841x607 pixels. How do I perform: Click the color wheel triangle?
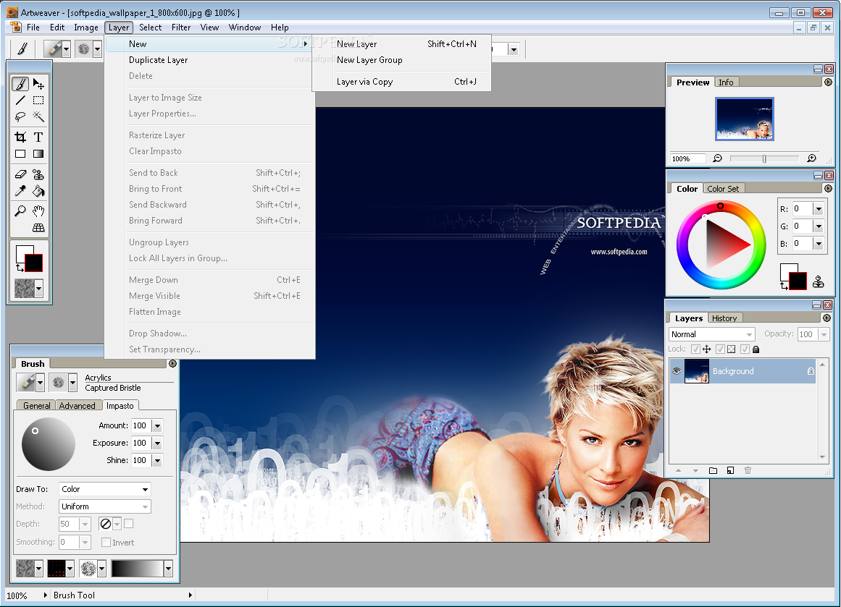(726, 245)
